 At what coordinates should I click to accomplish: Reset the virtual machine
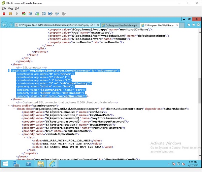coord(23,14)
